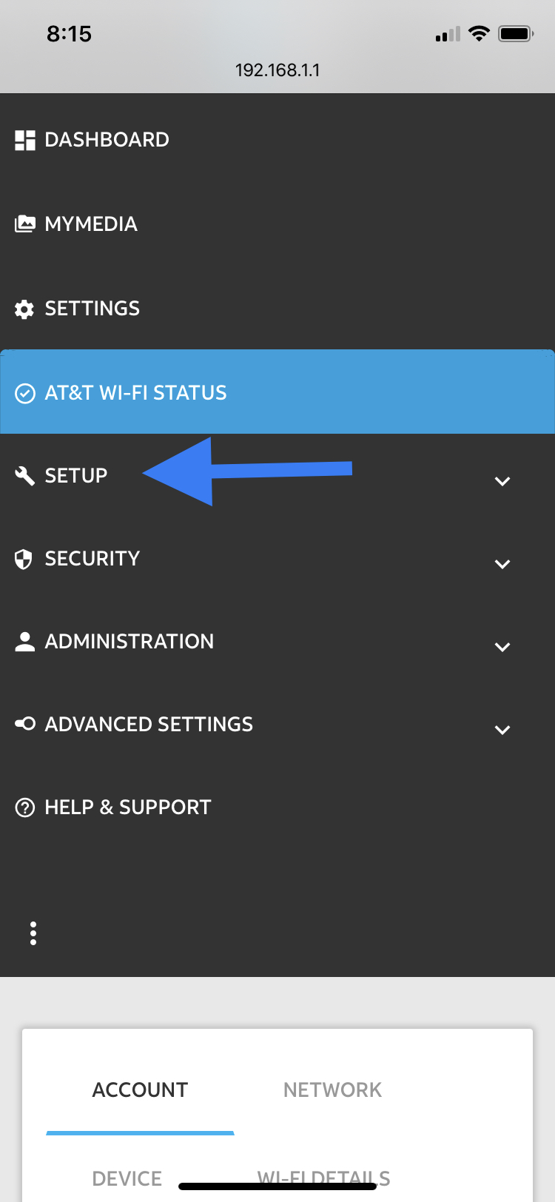Click the Dashboard grid icon
This screenshot has width=555, height=1202.
tap(24, 140)
